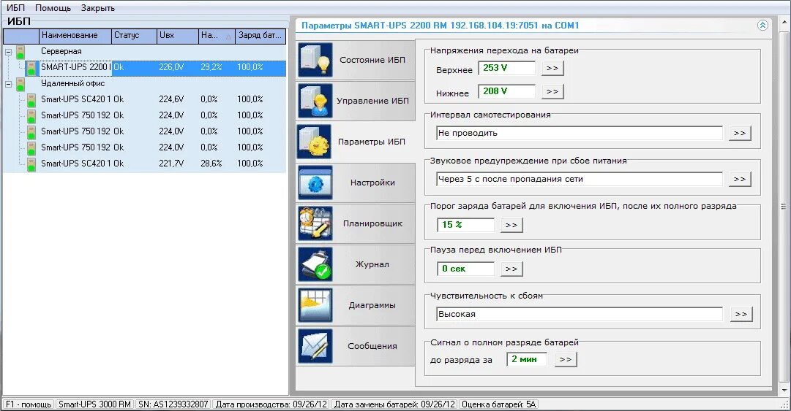Open >> for Чувствительность к сбоям
The height and width of the screenshot is (411, 791).
click(x=741, y=314)
